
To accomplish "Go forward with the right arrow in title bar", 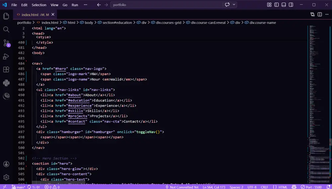I will pos(106,5).
